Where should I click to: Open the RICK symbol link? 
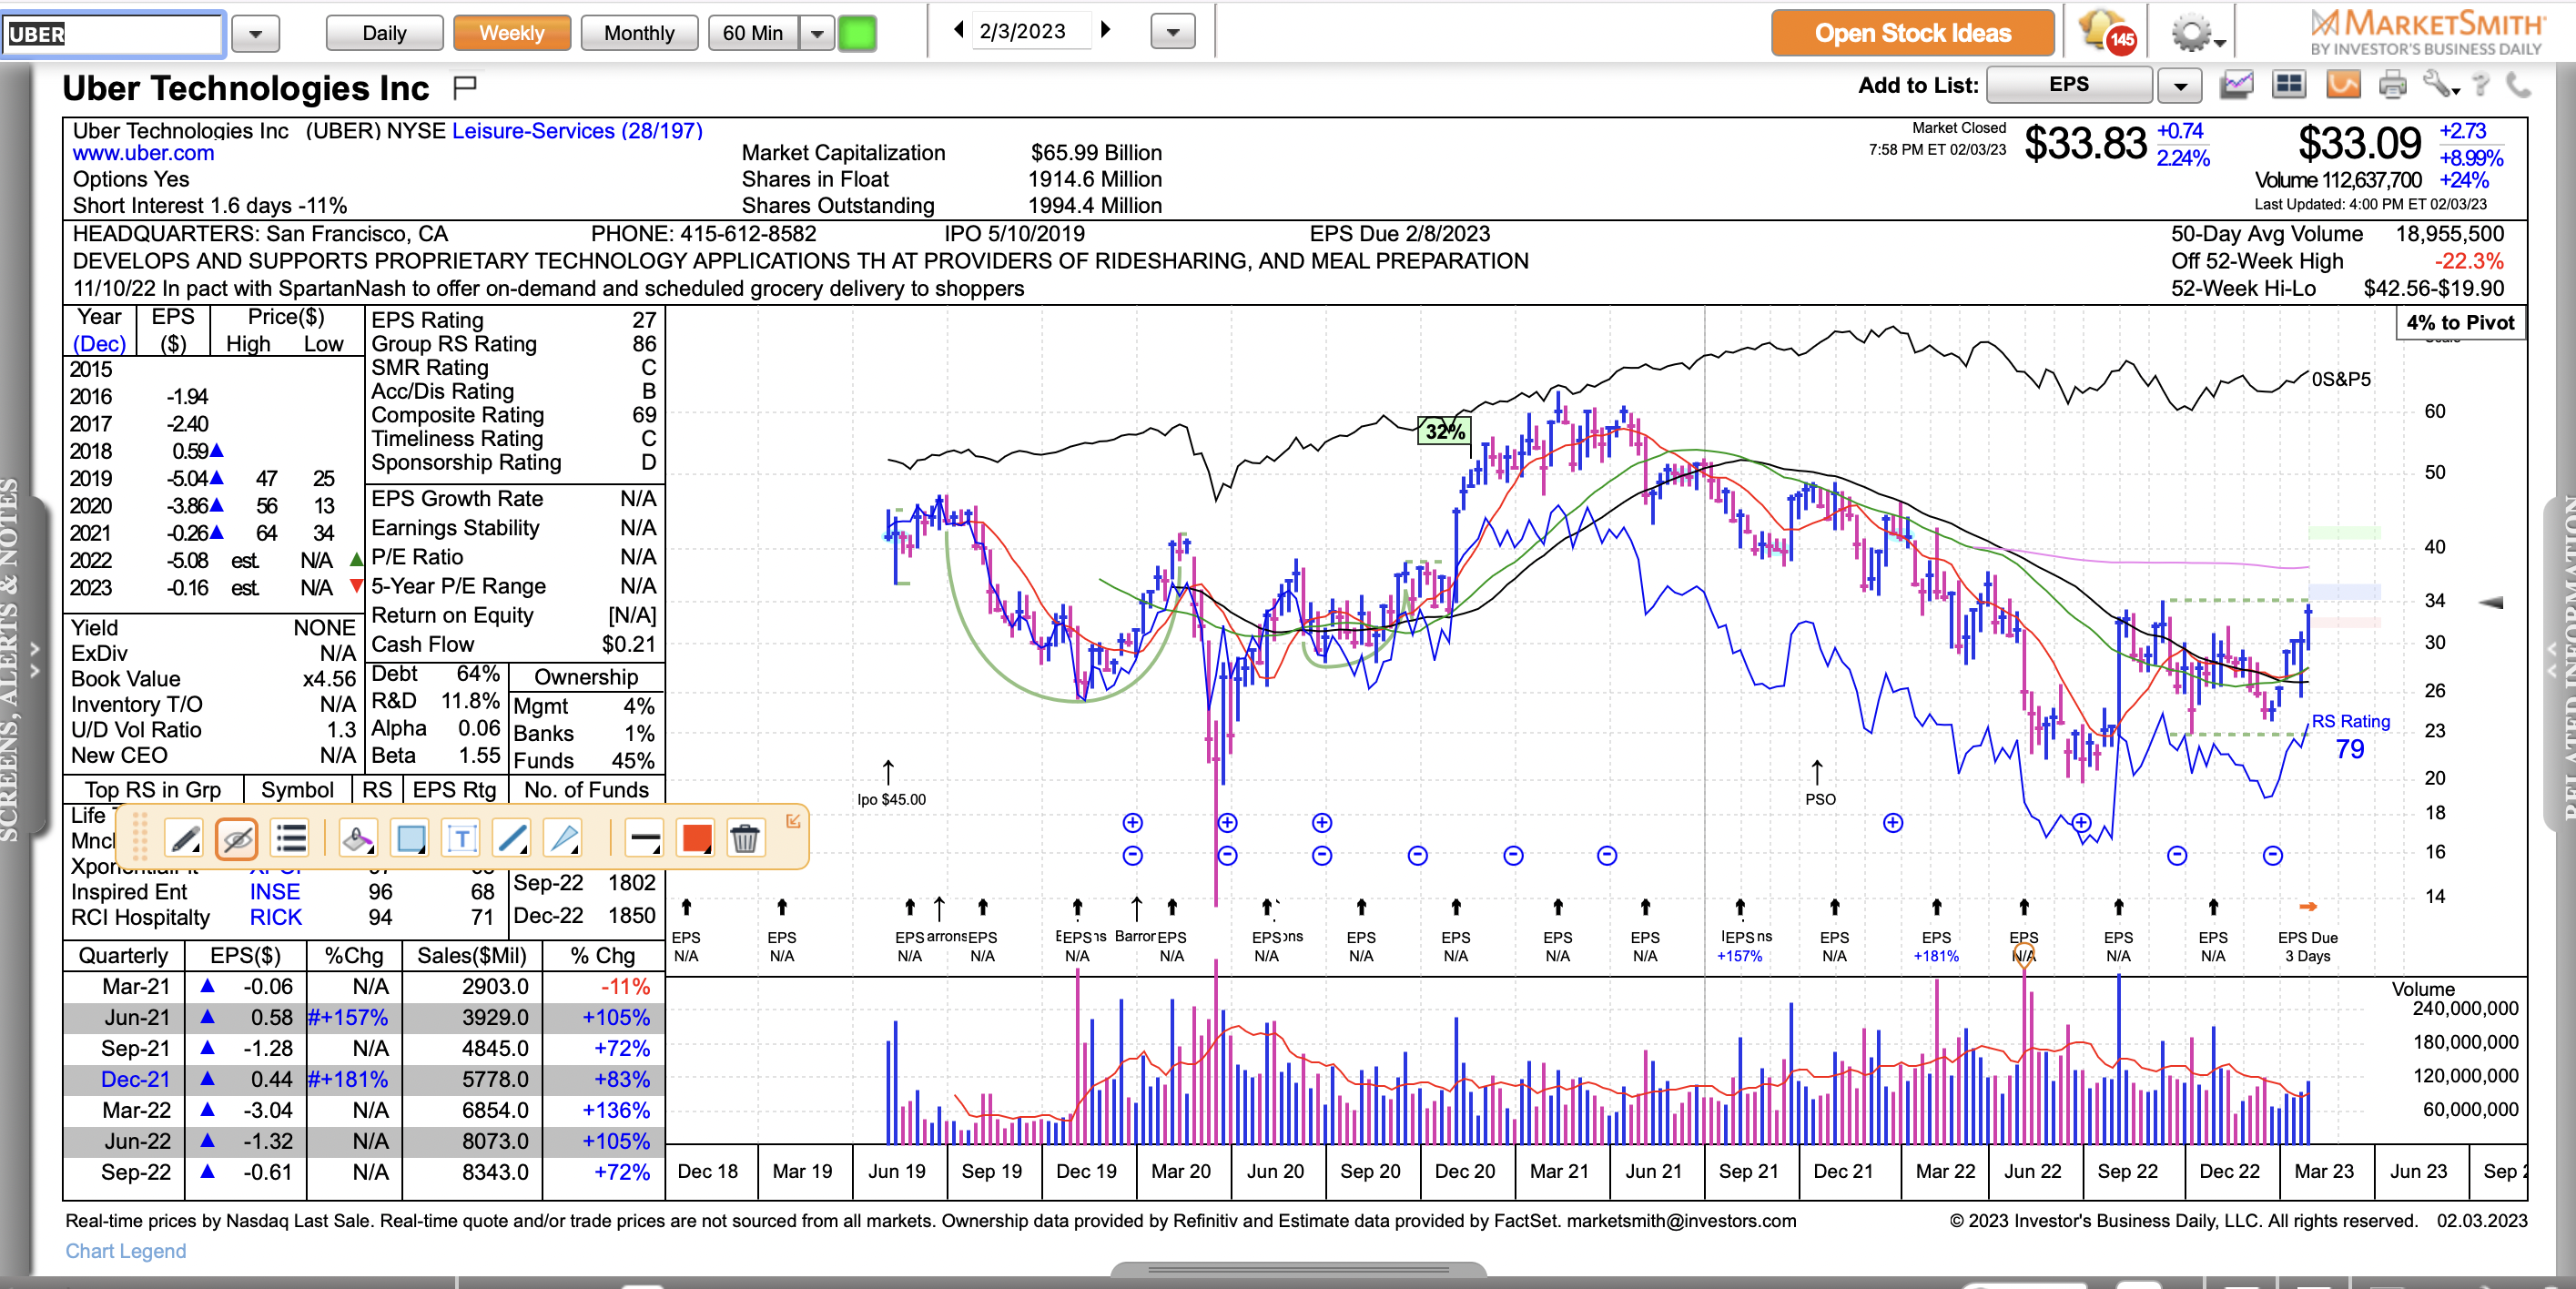click(x=276, y=917)
